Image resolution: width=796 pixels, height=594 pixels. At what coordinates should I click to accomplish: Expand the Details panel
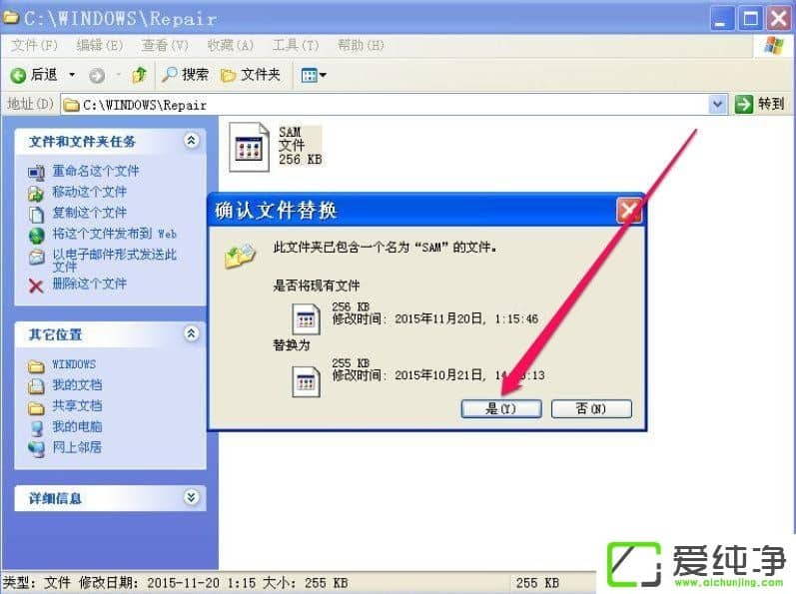pos(191,497)
